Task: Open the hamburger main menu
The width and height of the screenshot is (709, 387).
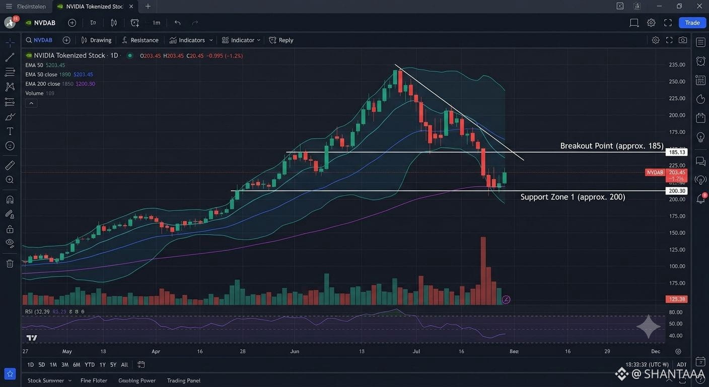Action: tap(9, 6)
